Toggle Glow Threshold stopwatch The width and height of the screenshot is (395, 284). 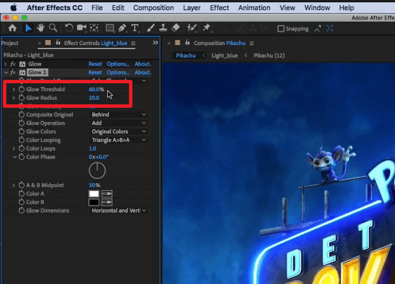(22, 89)
